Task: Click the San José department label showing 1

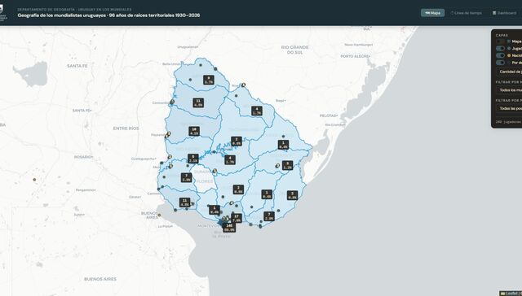Action: pyautogui.click(x=214, y=210)
